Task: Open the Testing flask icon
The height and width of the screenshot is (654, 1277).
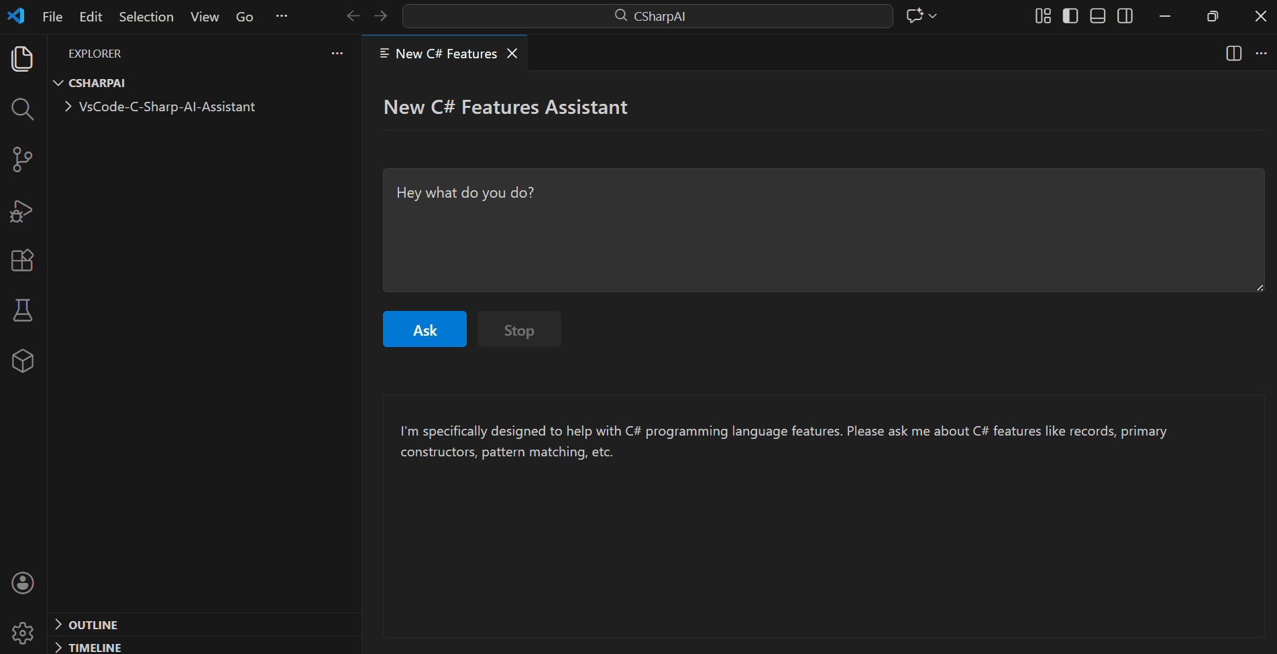Action: pos(22,310)
